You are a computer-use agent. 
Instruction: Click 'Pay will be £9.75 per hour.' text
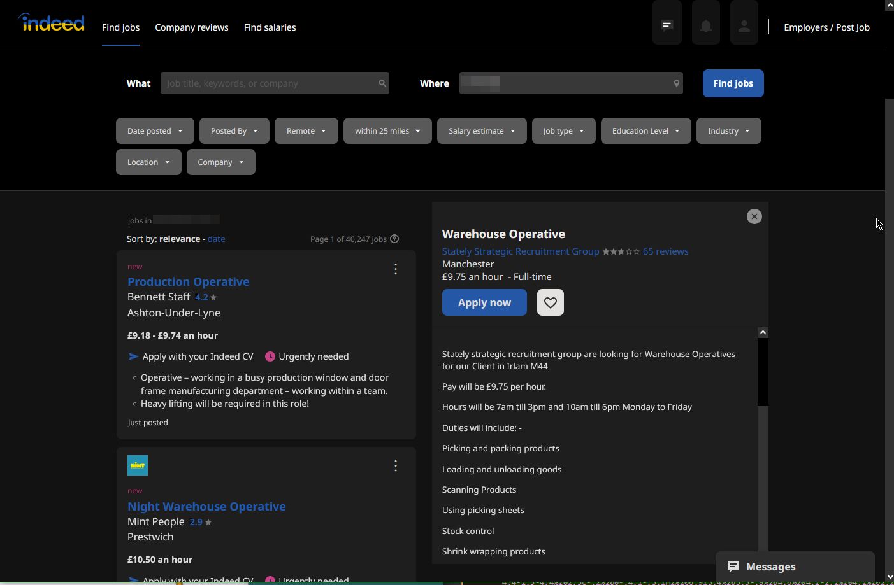494,386
